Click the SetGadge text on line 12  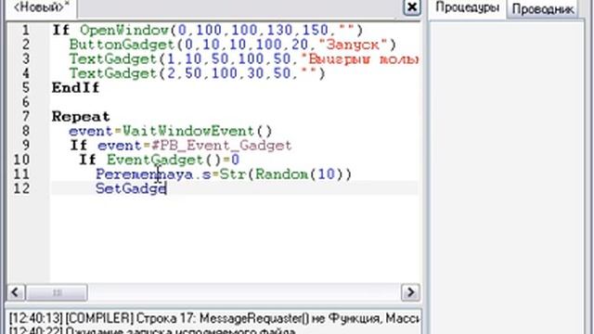[131, 188]
